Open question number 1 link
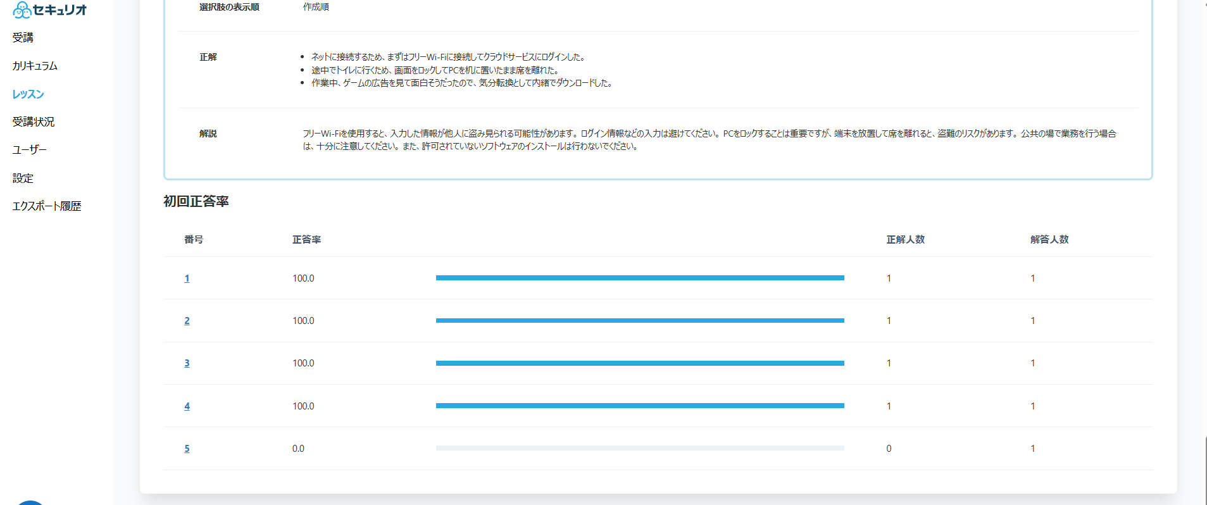 click(x=187, y=278)
